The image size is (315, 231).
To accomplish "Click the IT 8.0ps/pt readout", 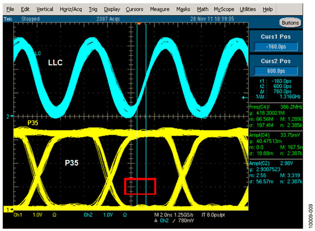I will click(213, 215).
